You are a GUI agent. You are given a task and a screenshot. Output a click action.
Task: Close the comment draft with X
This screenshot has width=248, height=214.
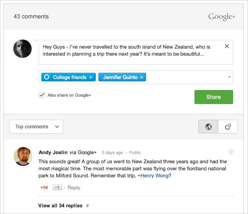227,47
